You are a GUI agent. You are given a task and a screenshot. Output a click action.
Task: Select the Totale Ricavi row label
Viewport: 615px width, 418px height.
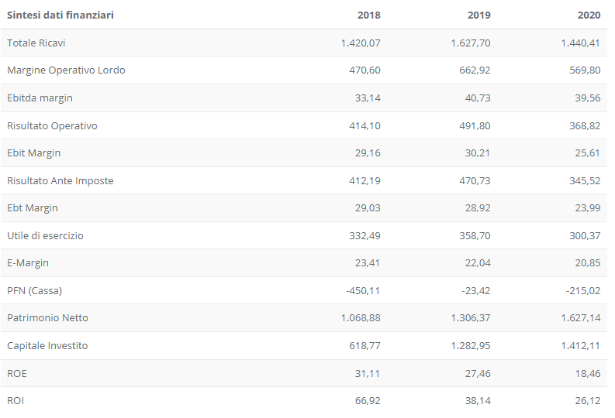[x=36, y=43]
